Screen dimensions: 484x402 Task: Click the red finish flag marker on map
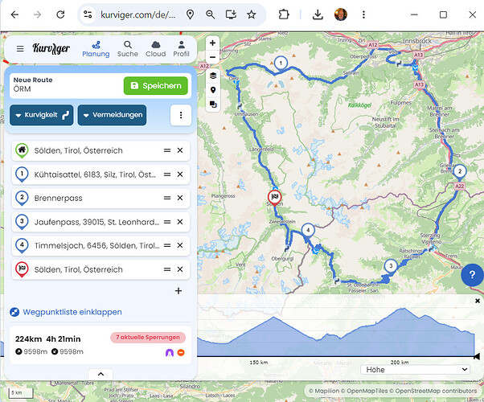pos(274,198)
